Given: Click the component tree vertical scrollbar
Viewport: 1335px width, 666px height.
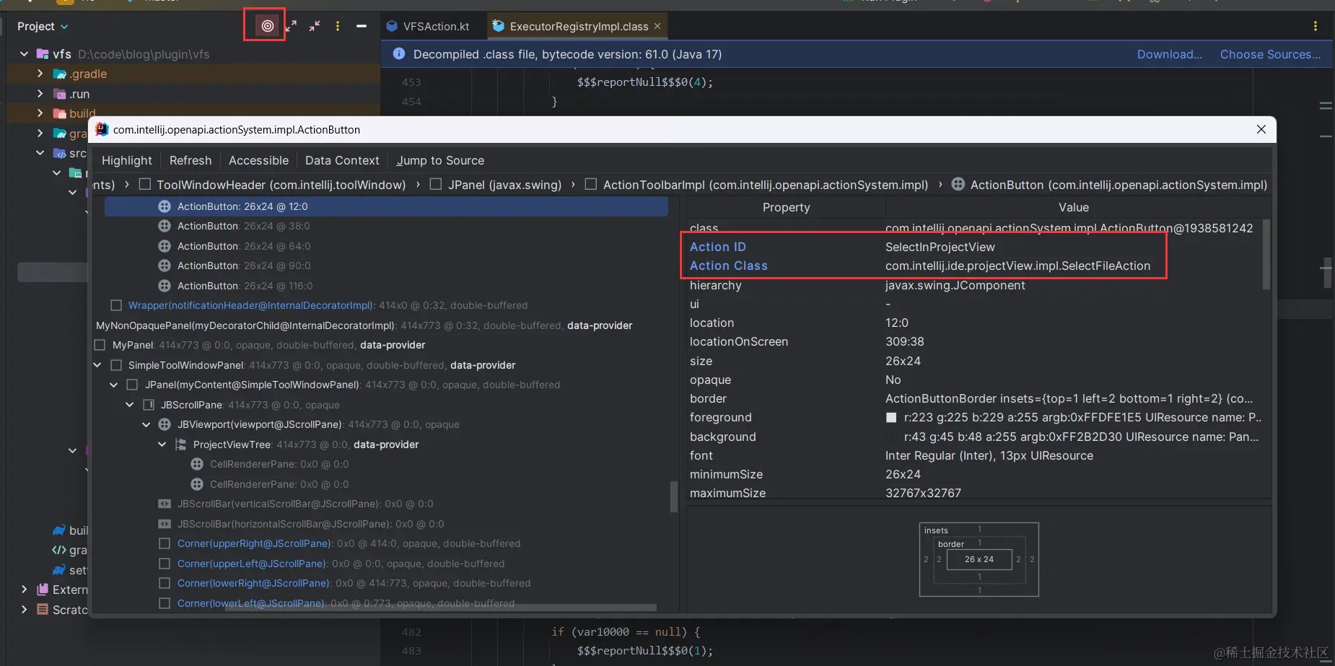Looking at the screenshot, I should [674, 496].
